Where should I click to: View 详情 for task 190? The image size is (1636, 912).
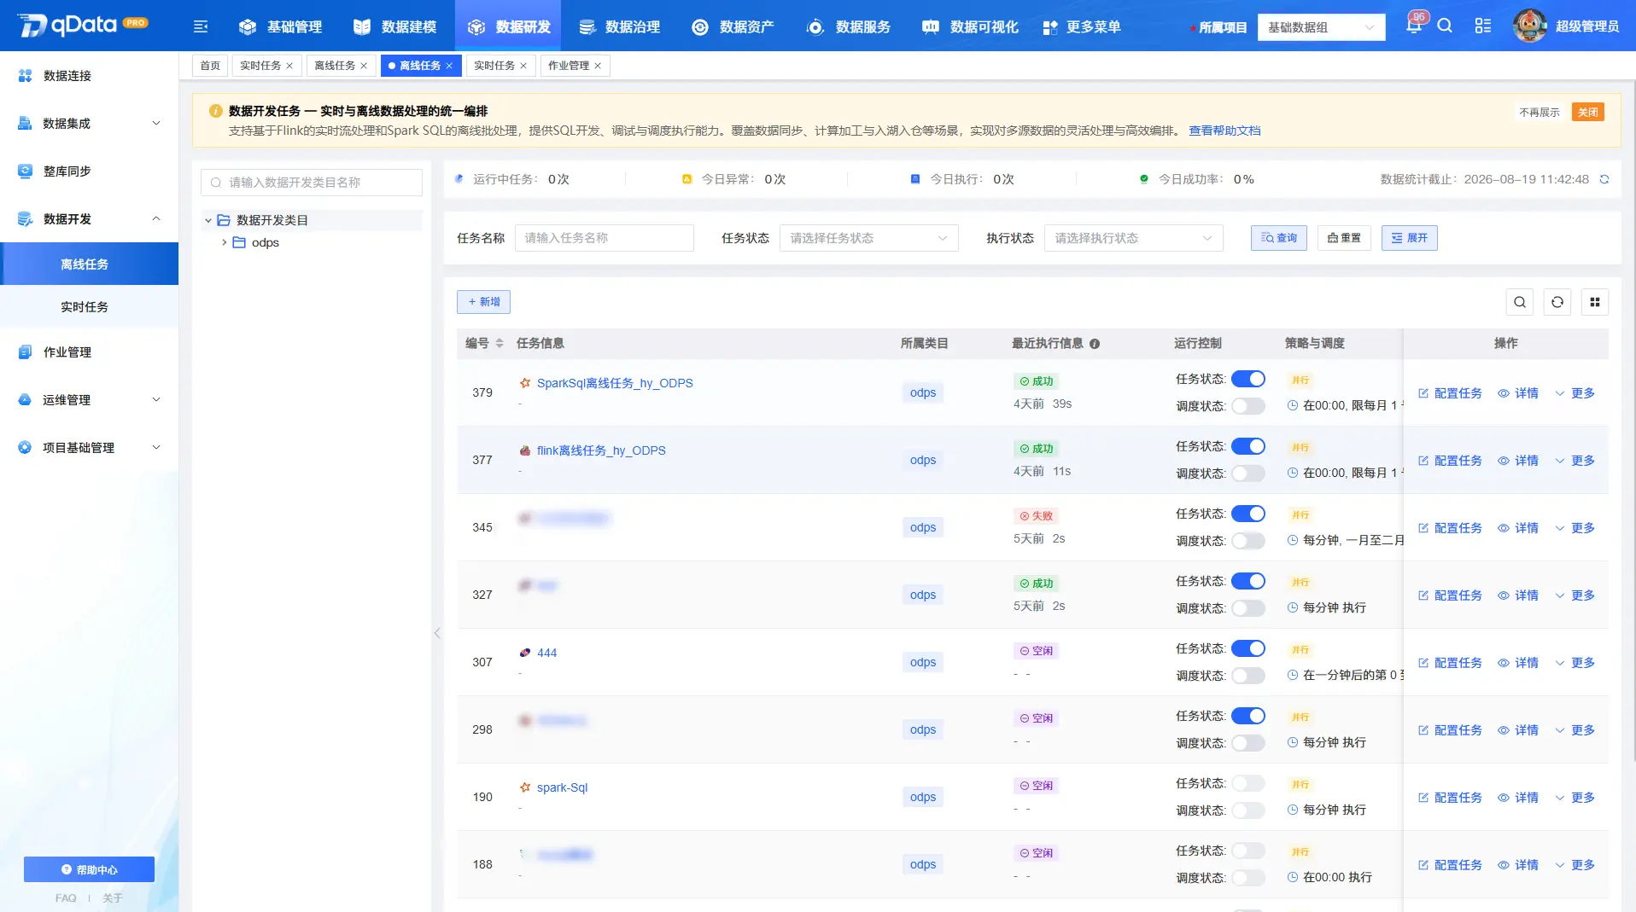[1518, 798]
